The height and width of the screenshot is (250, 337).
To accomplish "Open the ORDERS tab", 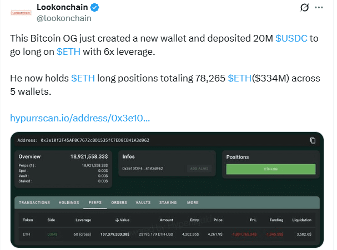I will 119,202.
